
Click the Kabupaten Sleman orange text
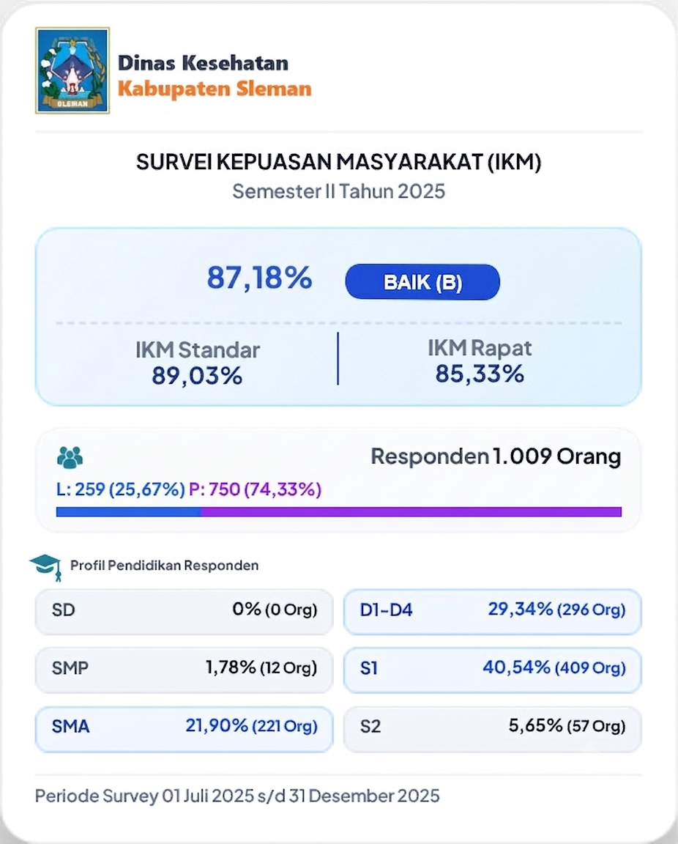click(x=215, y=89)
